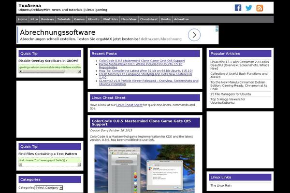Viewport: 290px width, 193px height.
Task: Open the Ubuntu menu item
Action: 94,19
